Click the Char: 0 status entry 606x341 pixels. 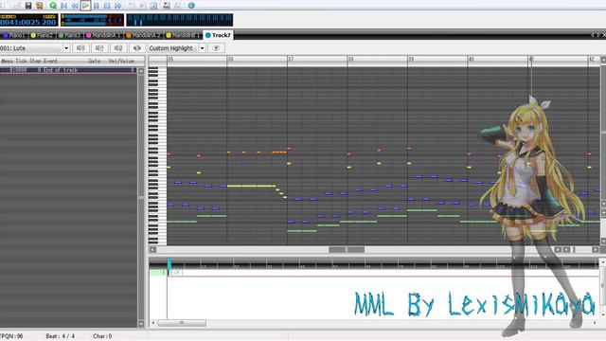[x=102, y=336]
